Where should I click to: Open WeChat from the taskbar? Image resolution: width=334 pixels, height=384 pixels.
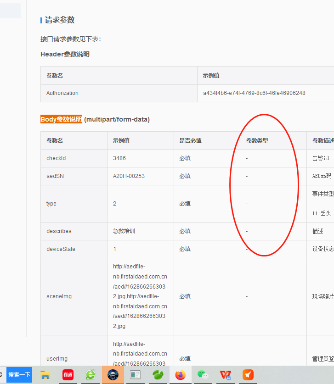coord(203,375)
